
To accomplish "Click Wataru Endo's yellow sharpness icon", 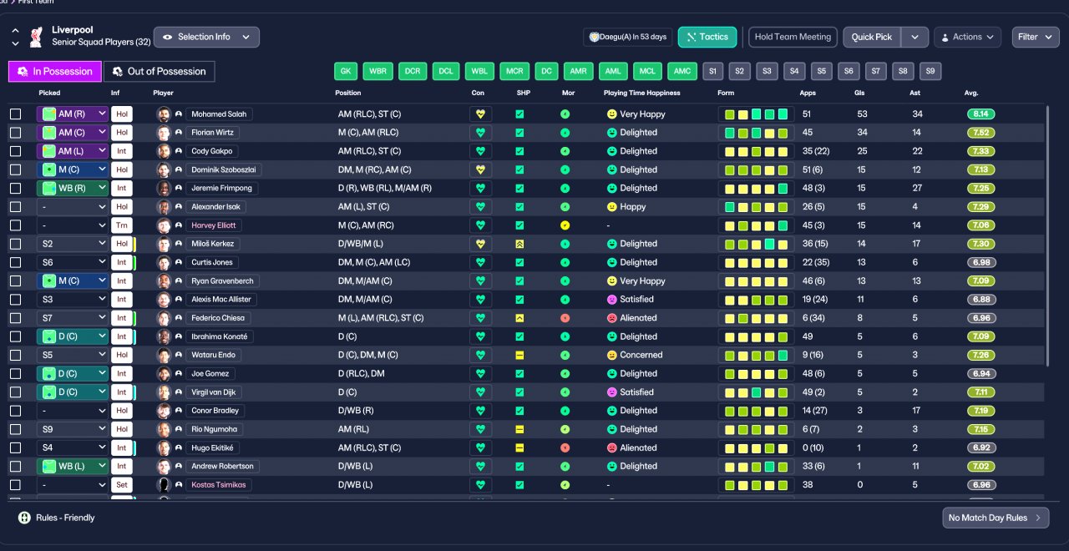I will (519, 355).
